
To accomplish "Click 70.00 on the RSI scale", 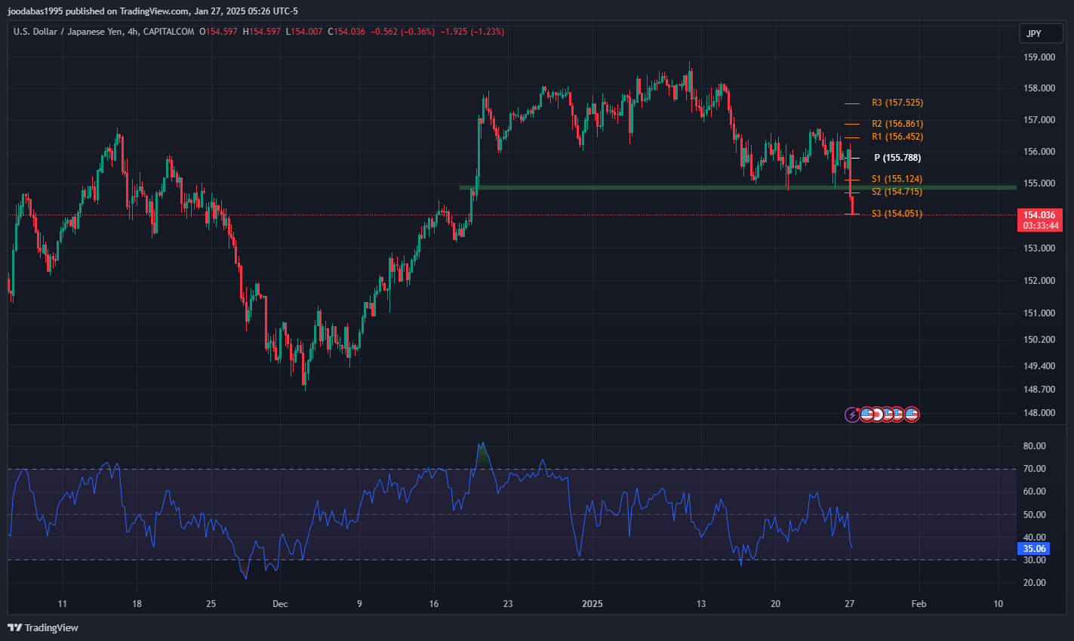I will click(x=1035, y=469).
